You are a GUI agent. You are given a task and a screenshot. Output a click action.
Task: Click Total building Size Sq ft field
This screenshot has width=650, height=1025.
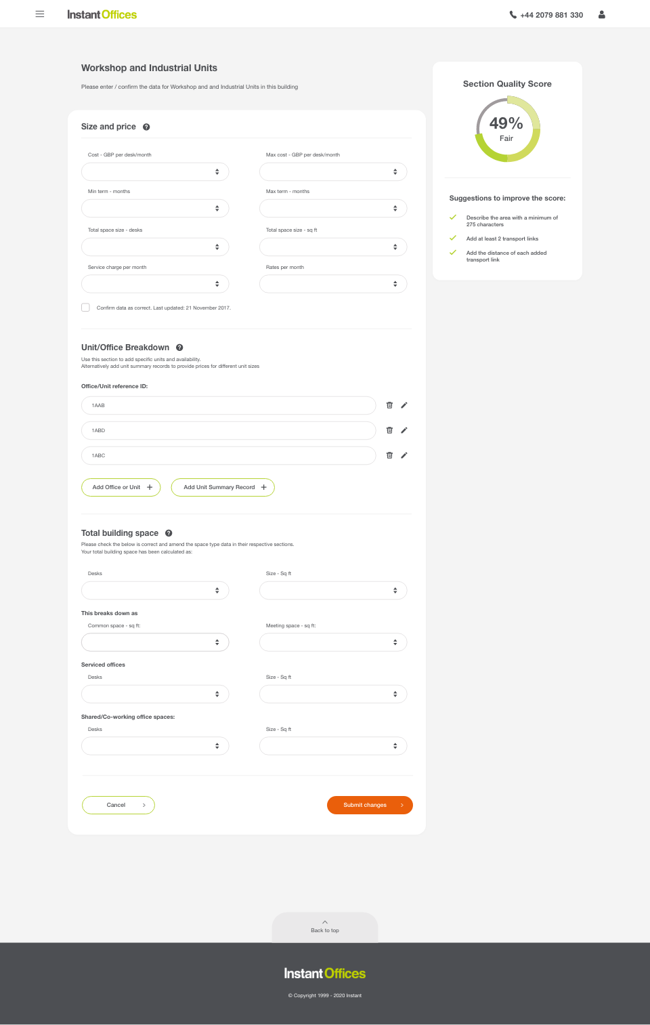[x=333, y=590]
